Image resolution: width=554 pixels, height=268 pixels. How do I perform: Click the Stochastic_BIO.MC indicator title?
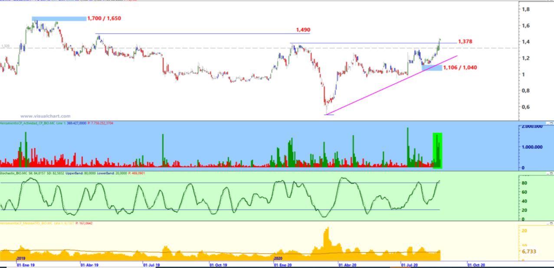(x=14, y=173)
